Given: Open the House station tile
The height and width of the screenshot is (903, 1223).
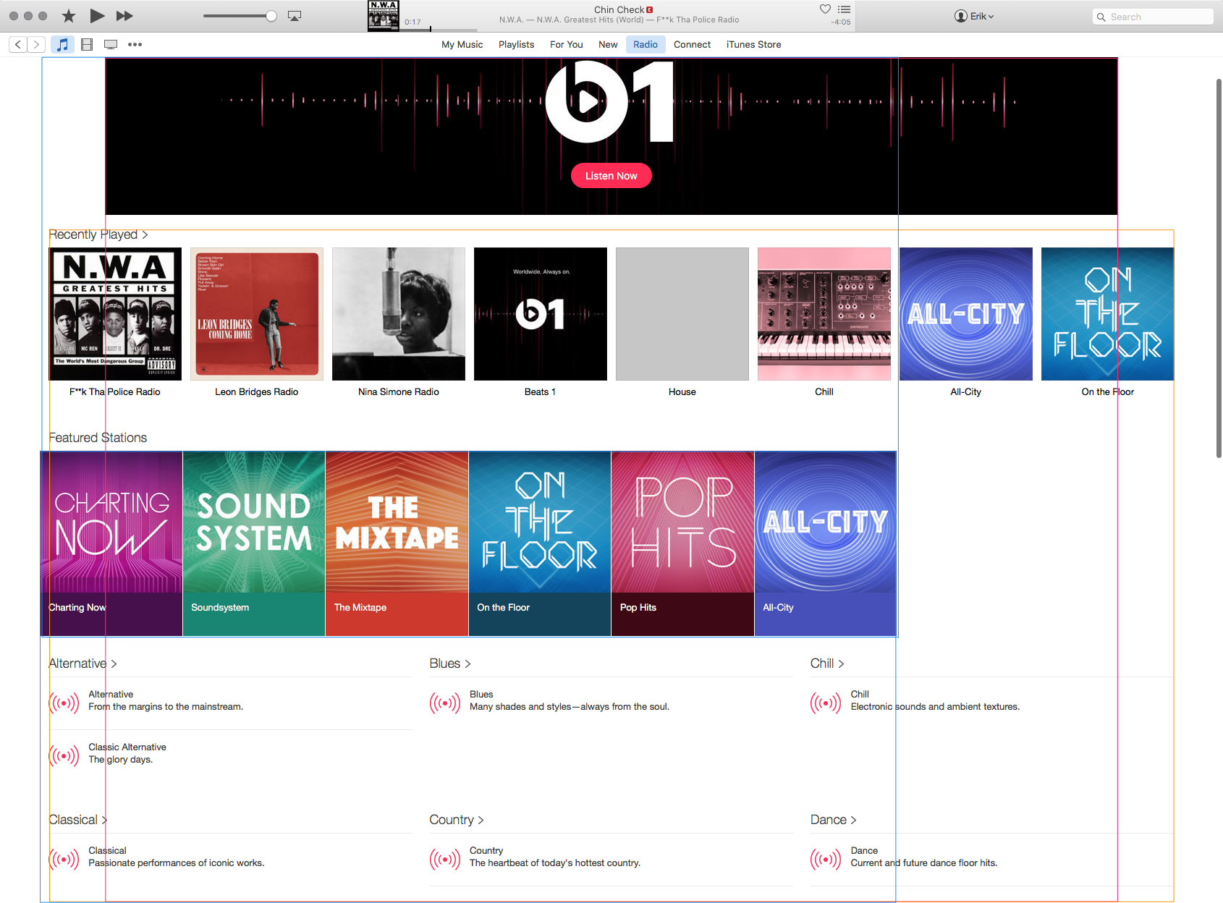Looking at the screenshot, I should tap(682, 314).
